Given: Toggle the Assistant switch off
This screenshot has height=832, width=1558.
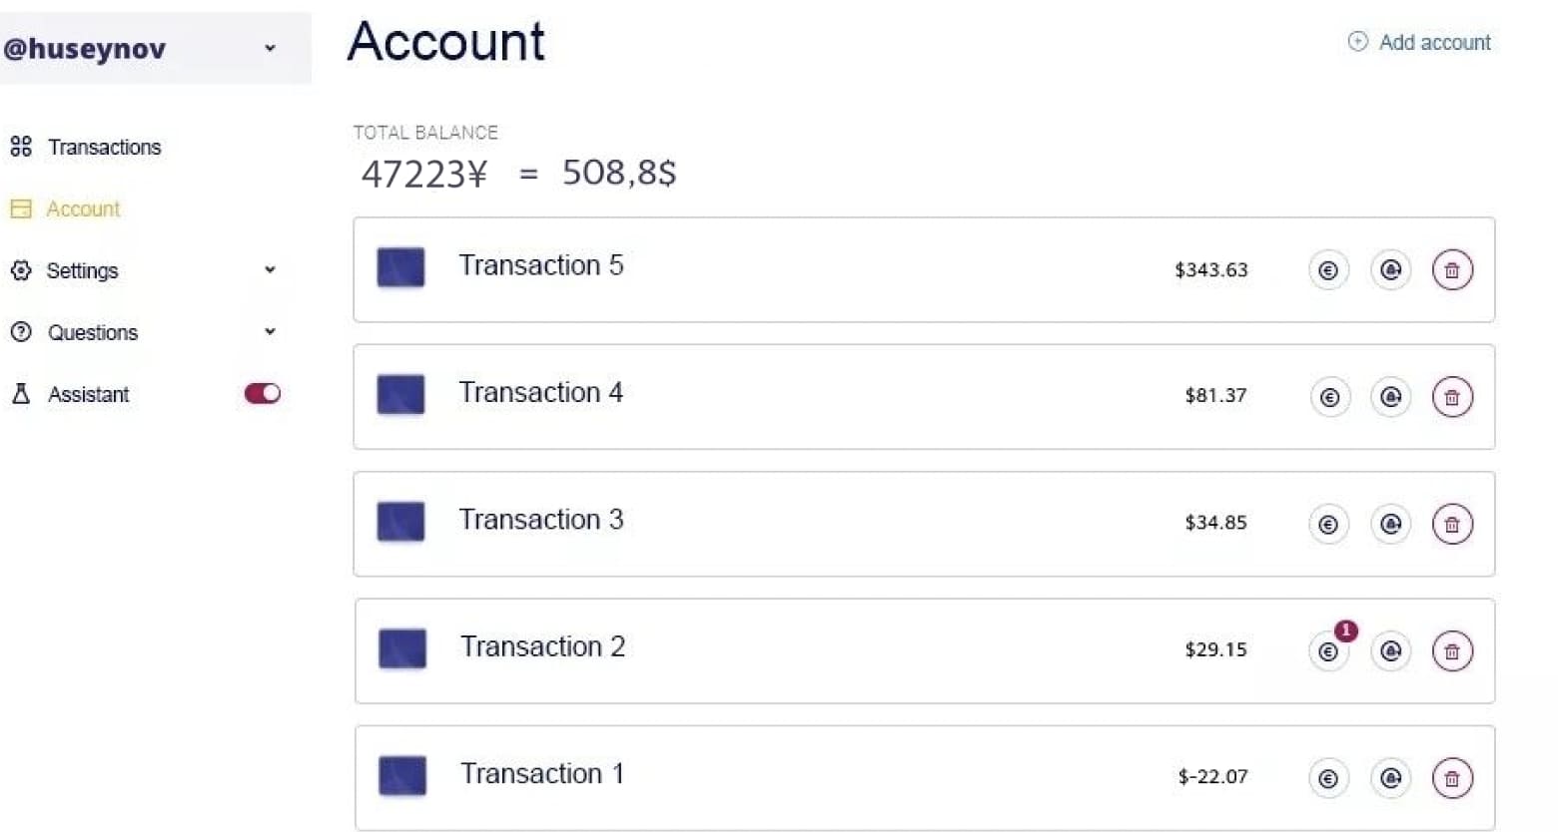Looking at the screenshot, I should 263,394.
